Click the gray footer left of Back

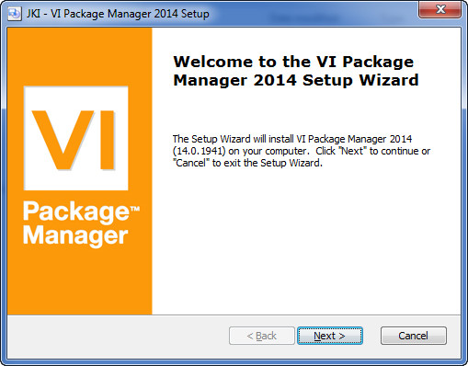click(x=118, y=336)
